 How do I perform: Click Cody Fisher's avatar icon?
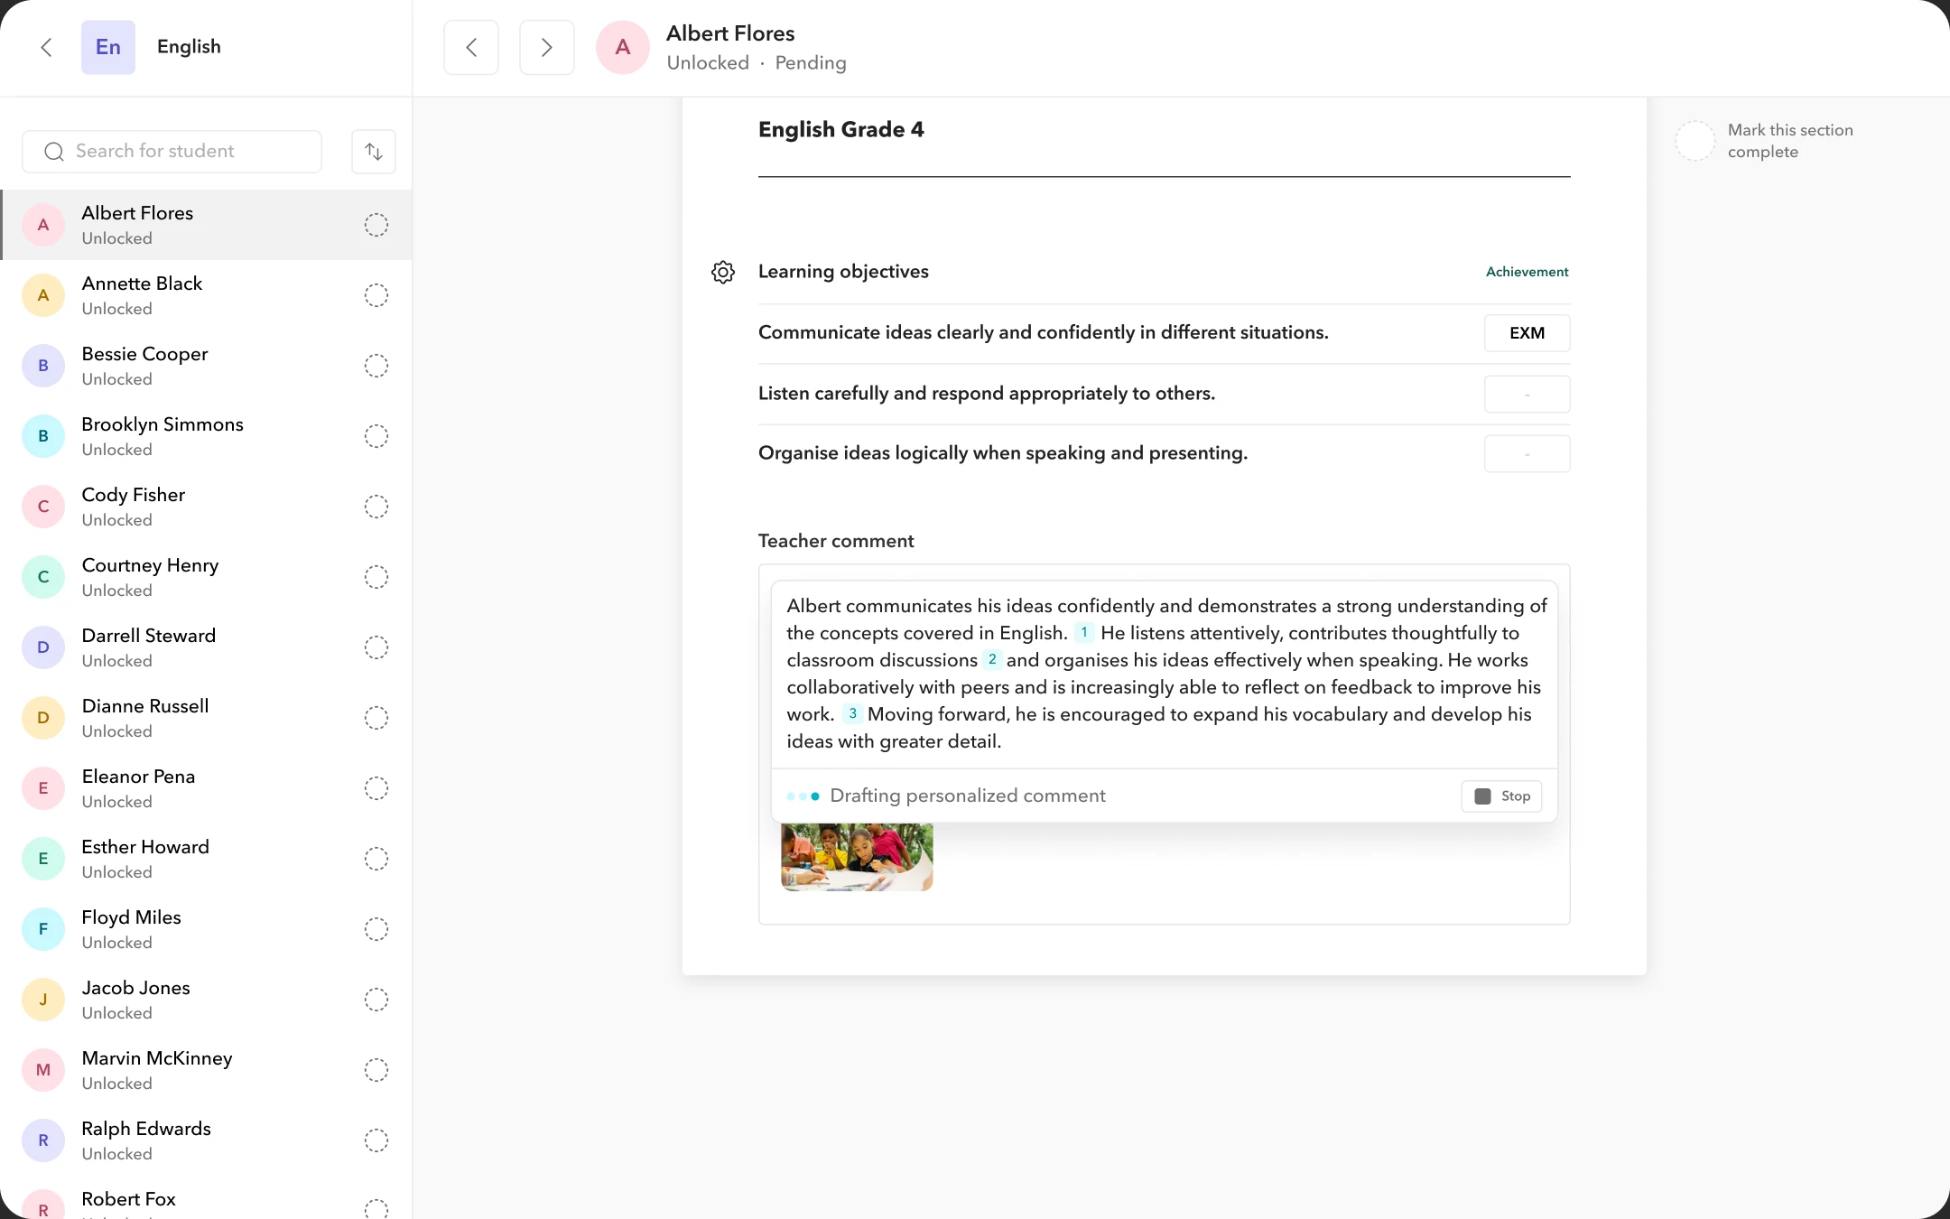click(43, 507)
